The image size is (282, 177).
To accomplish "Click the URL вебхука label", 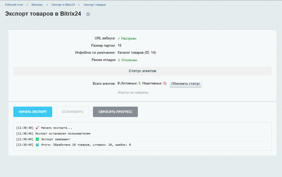I will click(105, 38).
